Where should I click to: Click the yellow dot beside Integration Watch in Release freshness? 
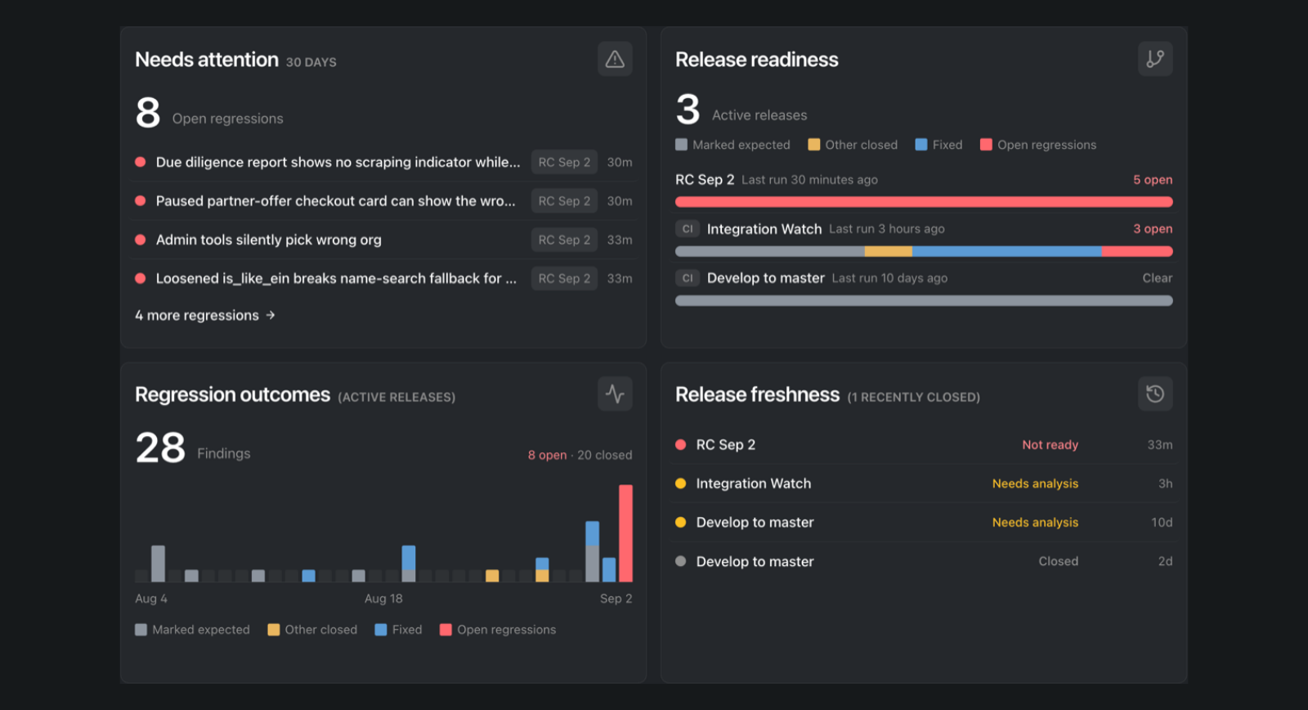(680, 483)
